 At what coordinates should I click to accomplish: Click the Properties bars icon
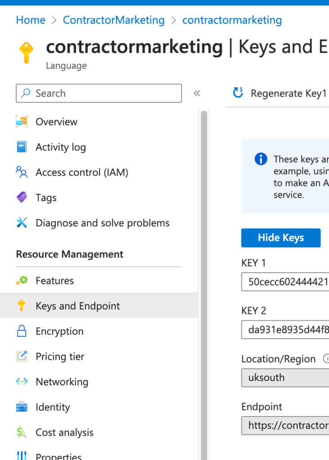pyautogui.click(x=22, y=456)
